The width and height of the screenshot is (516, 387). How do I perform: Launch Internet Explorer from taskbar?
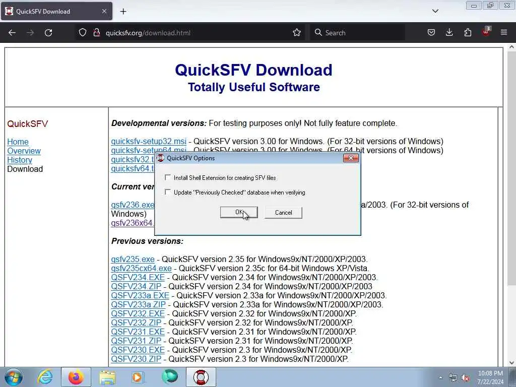pos(45,377)
